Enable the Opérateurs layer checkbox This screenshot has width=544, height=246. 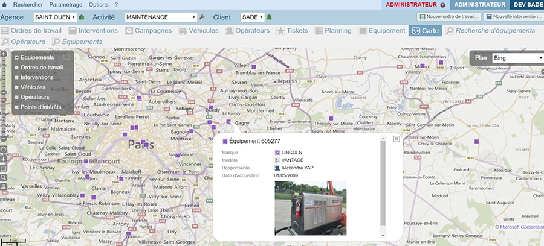point(16,97)
